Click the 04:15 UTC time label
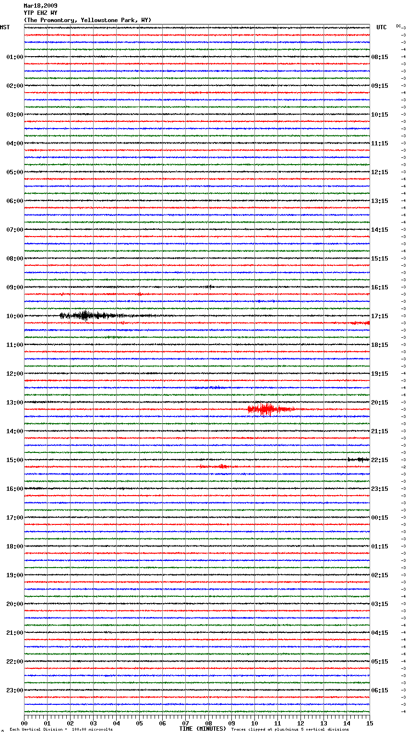 coord(380,633)
